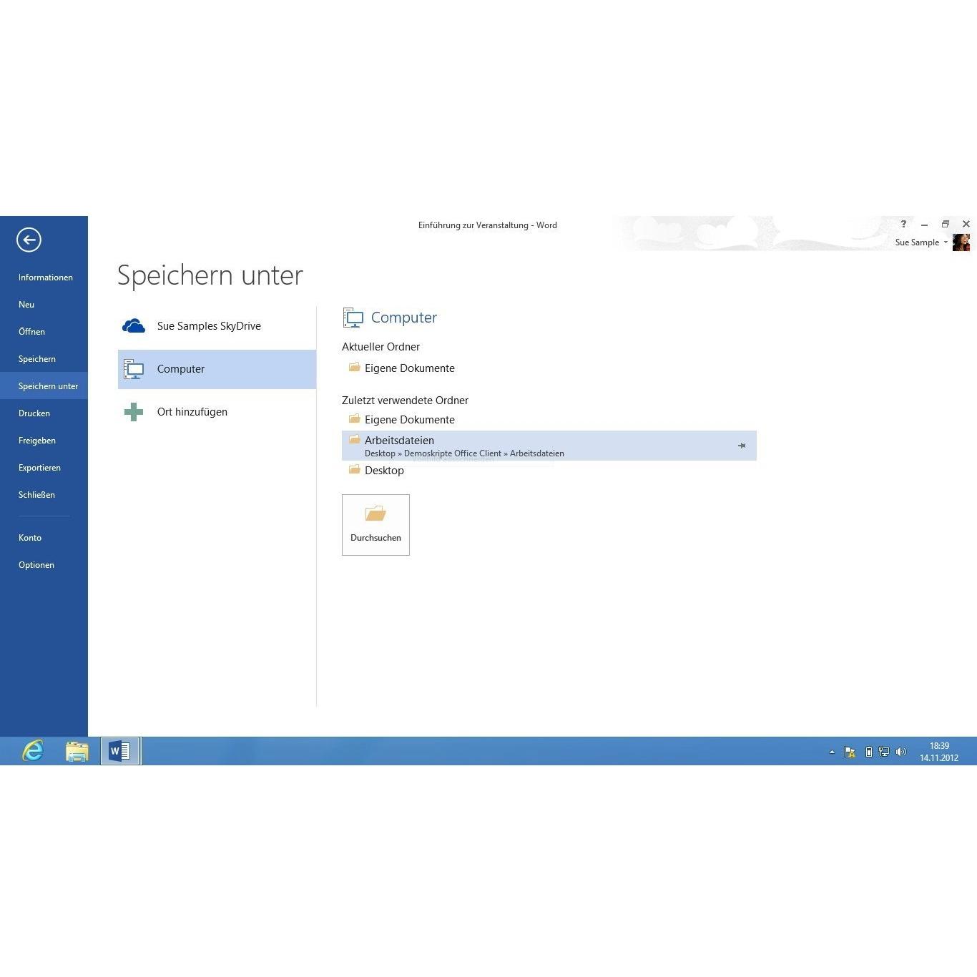Select Sue Samples SkyDrive as save location
This screenshot has width=977, height=977.
tap(217, 326)
